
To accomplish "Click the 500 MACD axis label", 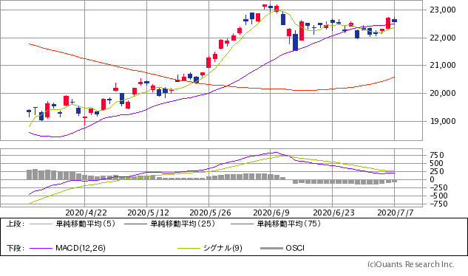I will pos(436,163).
